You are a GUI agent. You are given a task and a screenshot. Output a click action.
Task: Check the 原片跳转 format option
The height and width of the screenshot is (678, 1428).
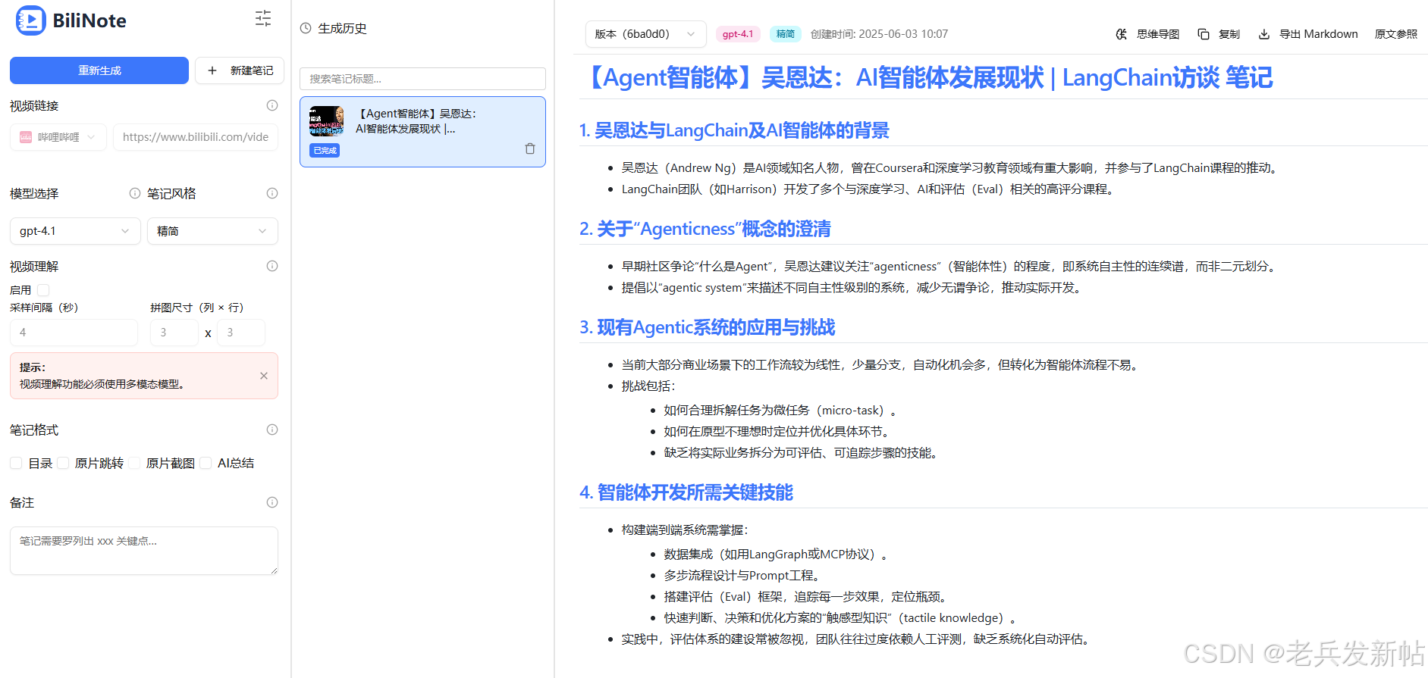[63, 463]
